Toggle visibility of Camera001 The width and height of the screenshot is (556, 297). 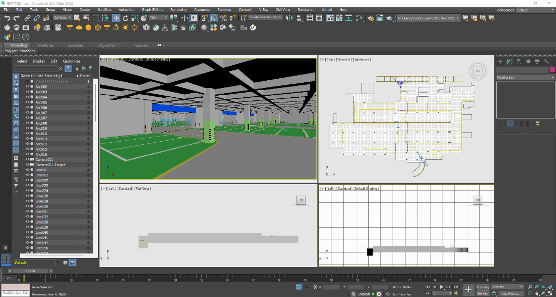27,159
